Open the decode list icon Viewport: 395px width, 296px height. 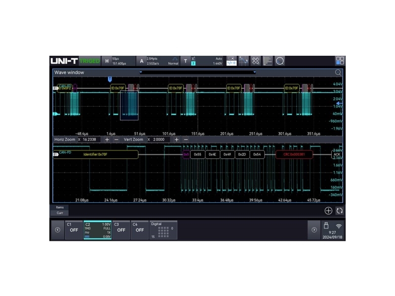pyautogui.click(x=268, y=61)
